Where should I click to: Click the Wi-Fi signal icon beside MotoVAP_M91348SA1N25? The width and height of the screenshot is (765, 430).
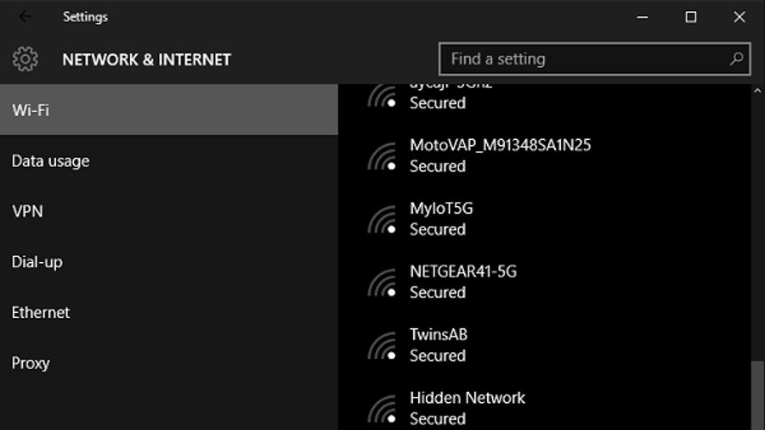coord(383,156)
